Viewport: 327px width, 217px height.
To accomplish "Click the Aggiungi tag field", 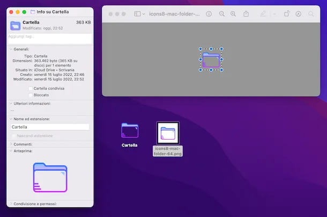I will (x=50, y=39).
